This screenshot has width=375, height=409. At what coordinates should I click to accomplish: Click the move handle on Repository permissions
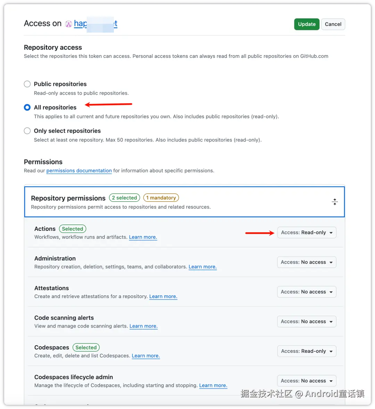[x=335, y=201]
